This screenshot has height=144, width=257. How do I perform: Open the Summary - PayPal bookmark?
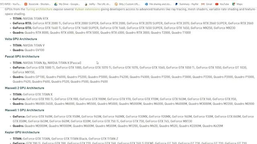click(187, 4)
